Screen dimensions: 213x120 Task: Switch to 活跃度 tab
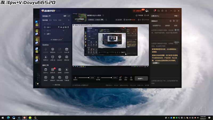(167, 26)
